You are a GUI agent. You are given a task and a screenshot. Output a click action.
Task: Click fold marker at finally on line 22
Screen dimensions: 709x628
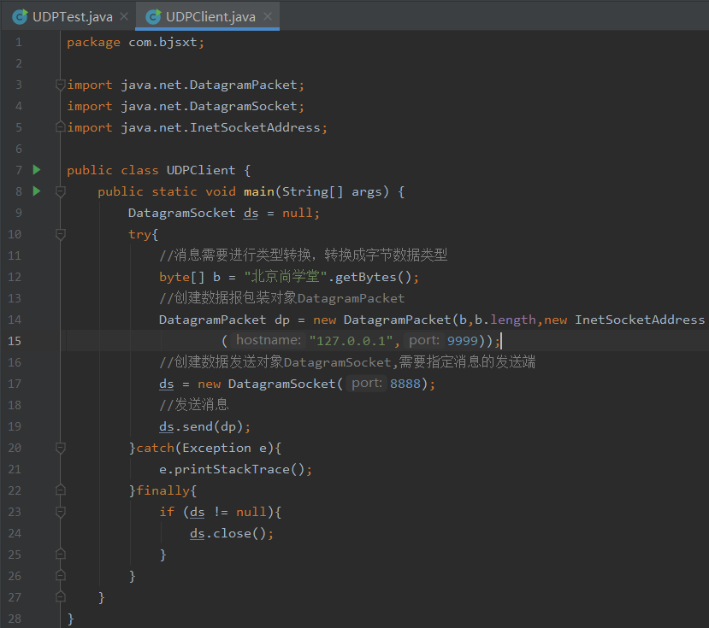tap(60, 490)
